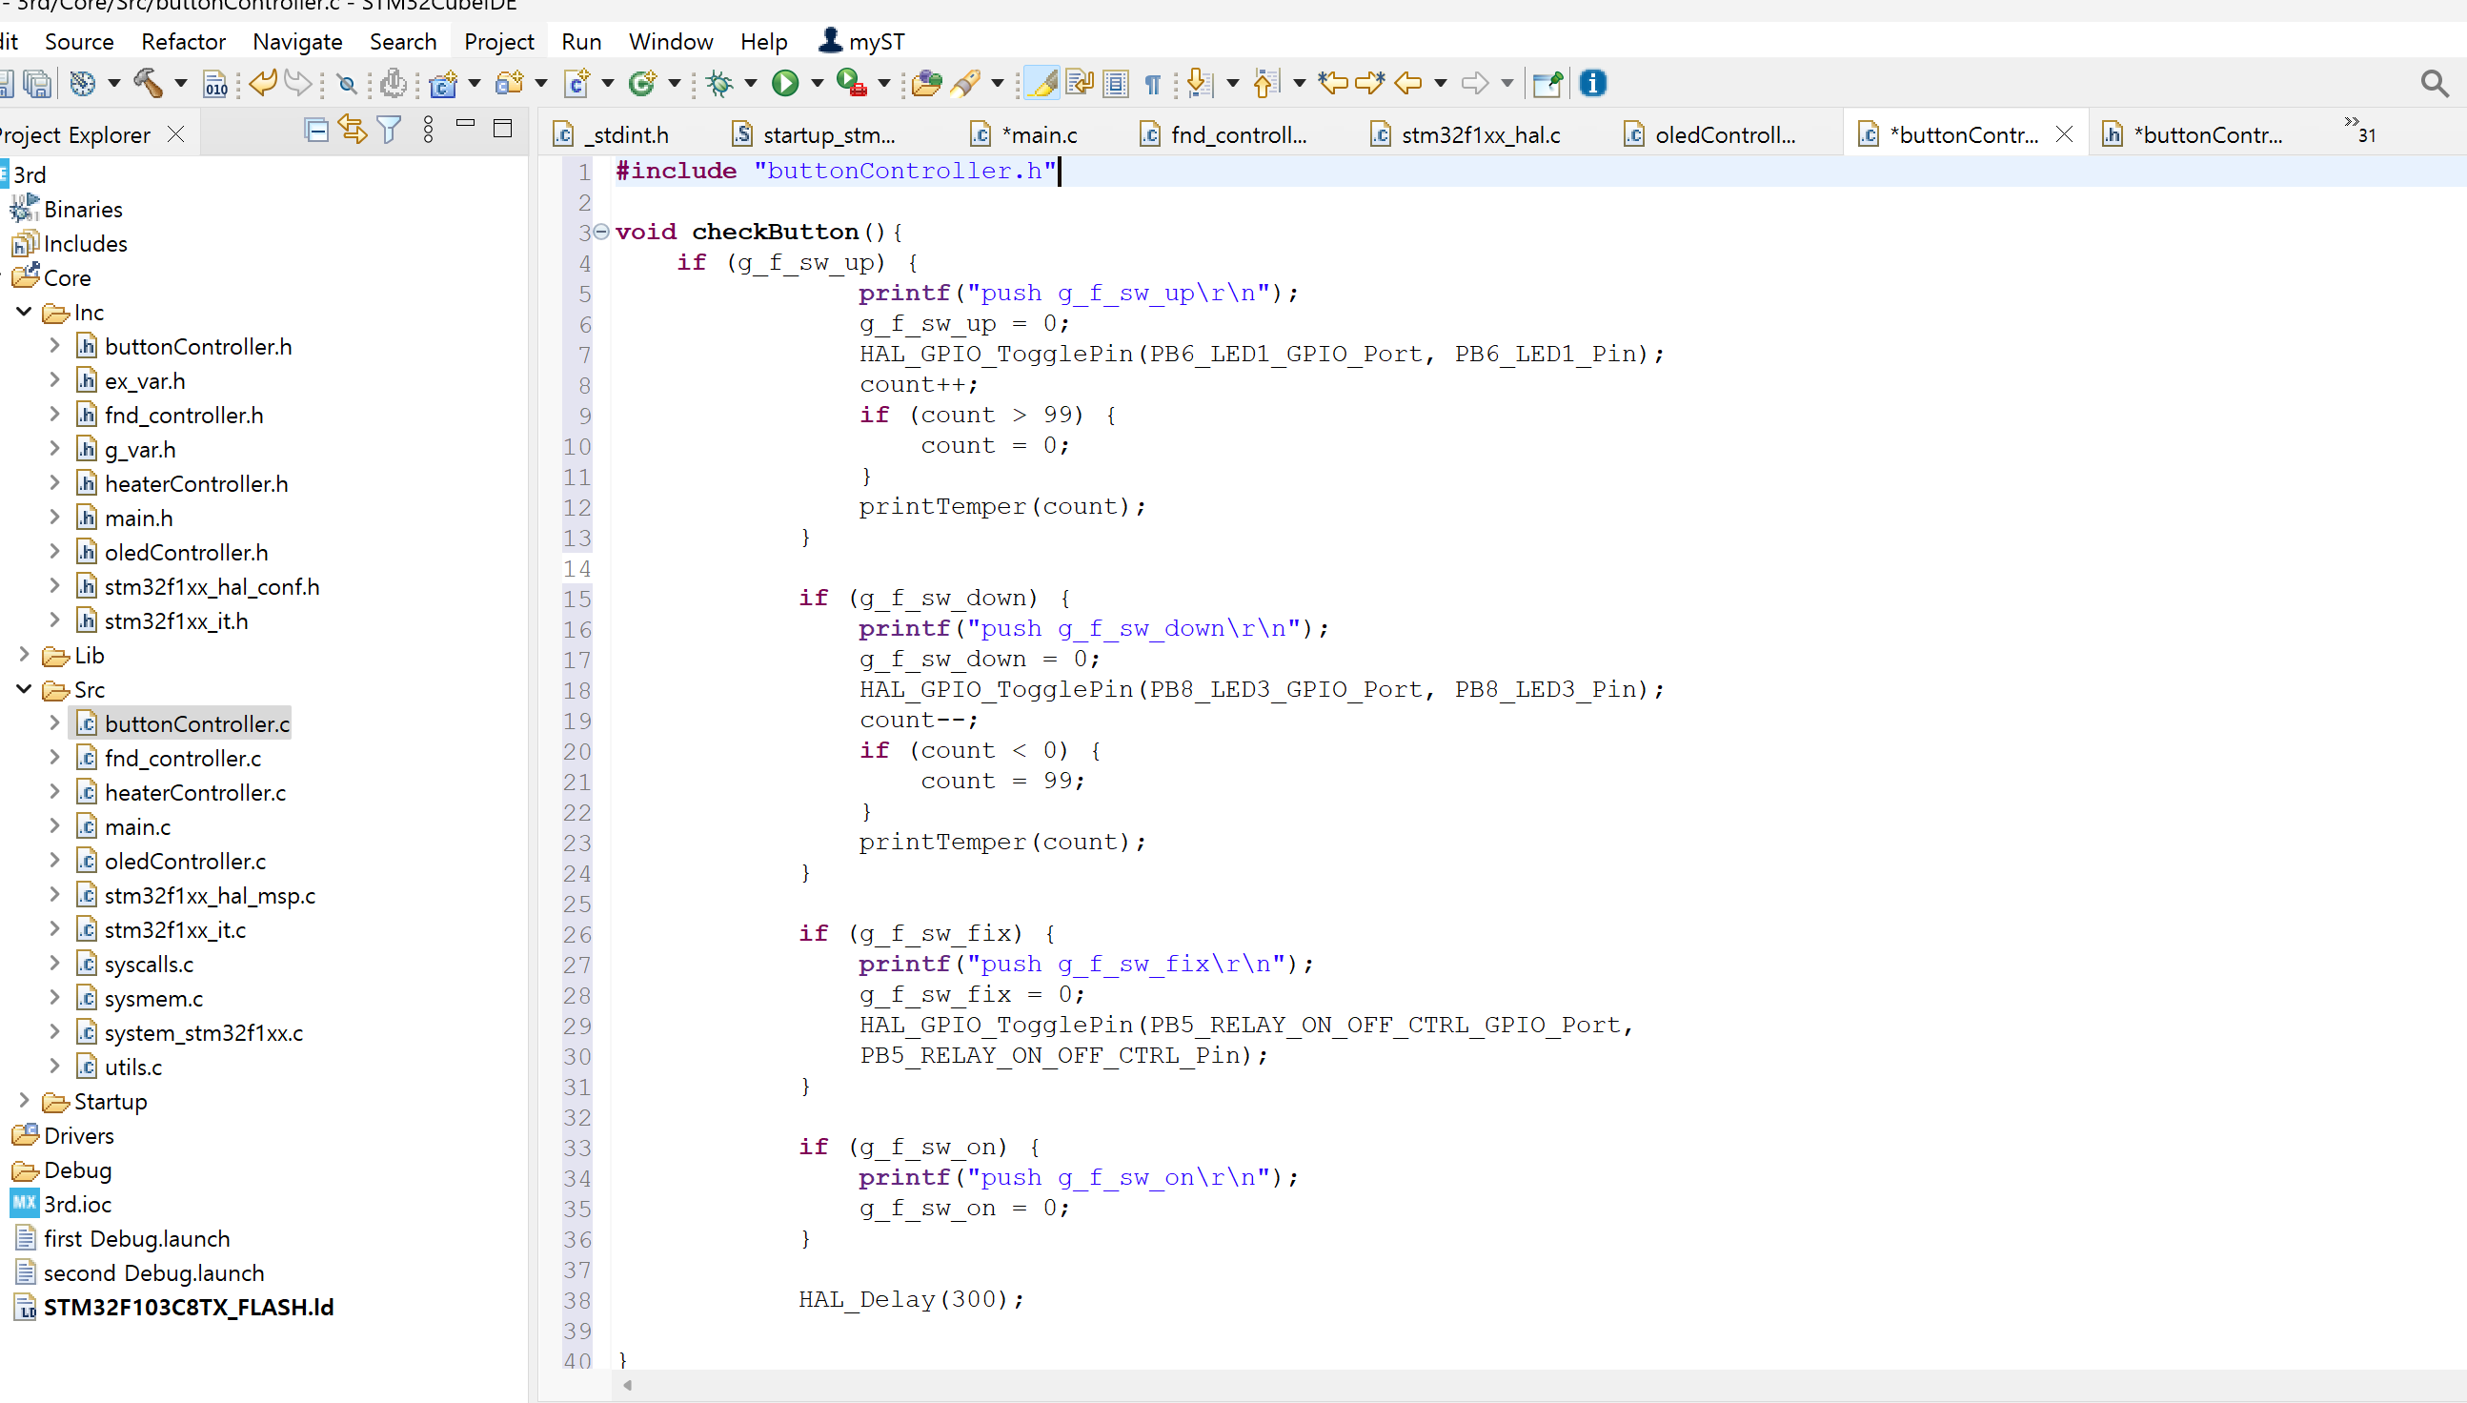Toggle Link with Editor in Project Explorer

[353, 130]
